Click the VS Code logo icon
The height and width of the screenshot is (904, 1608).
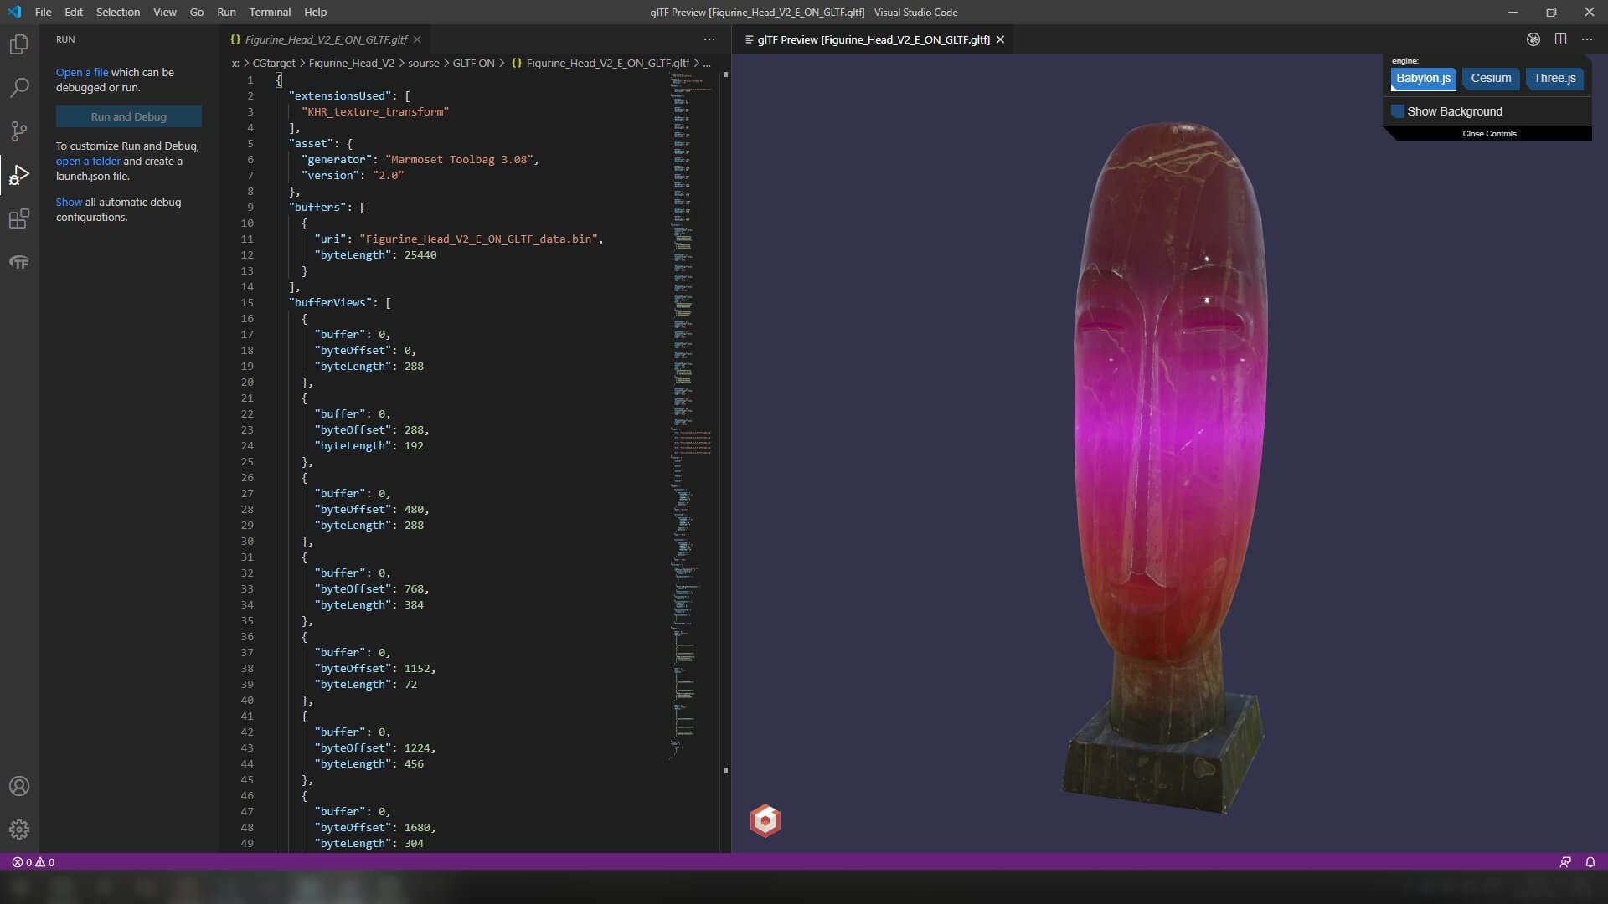(x=14, y=12)
